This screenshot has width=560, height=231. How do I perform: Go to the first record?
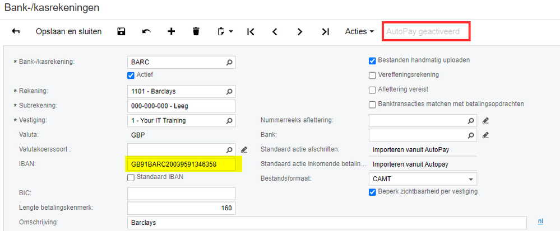pos(251,32)
